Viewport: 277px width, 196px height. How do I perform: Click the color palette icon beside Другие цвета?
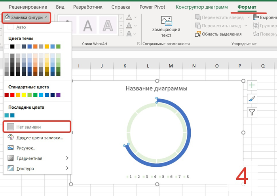tap(11, 137)
